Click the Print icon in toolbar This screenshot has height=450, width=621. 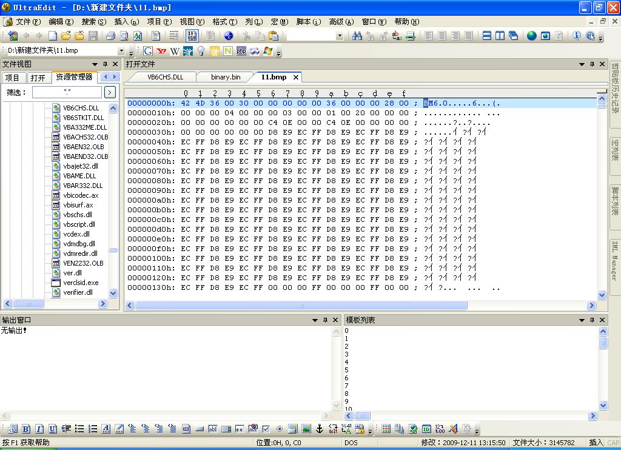(x=110, y=36)
